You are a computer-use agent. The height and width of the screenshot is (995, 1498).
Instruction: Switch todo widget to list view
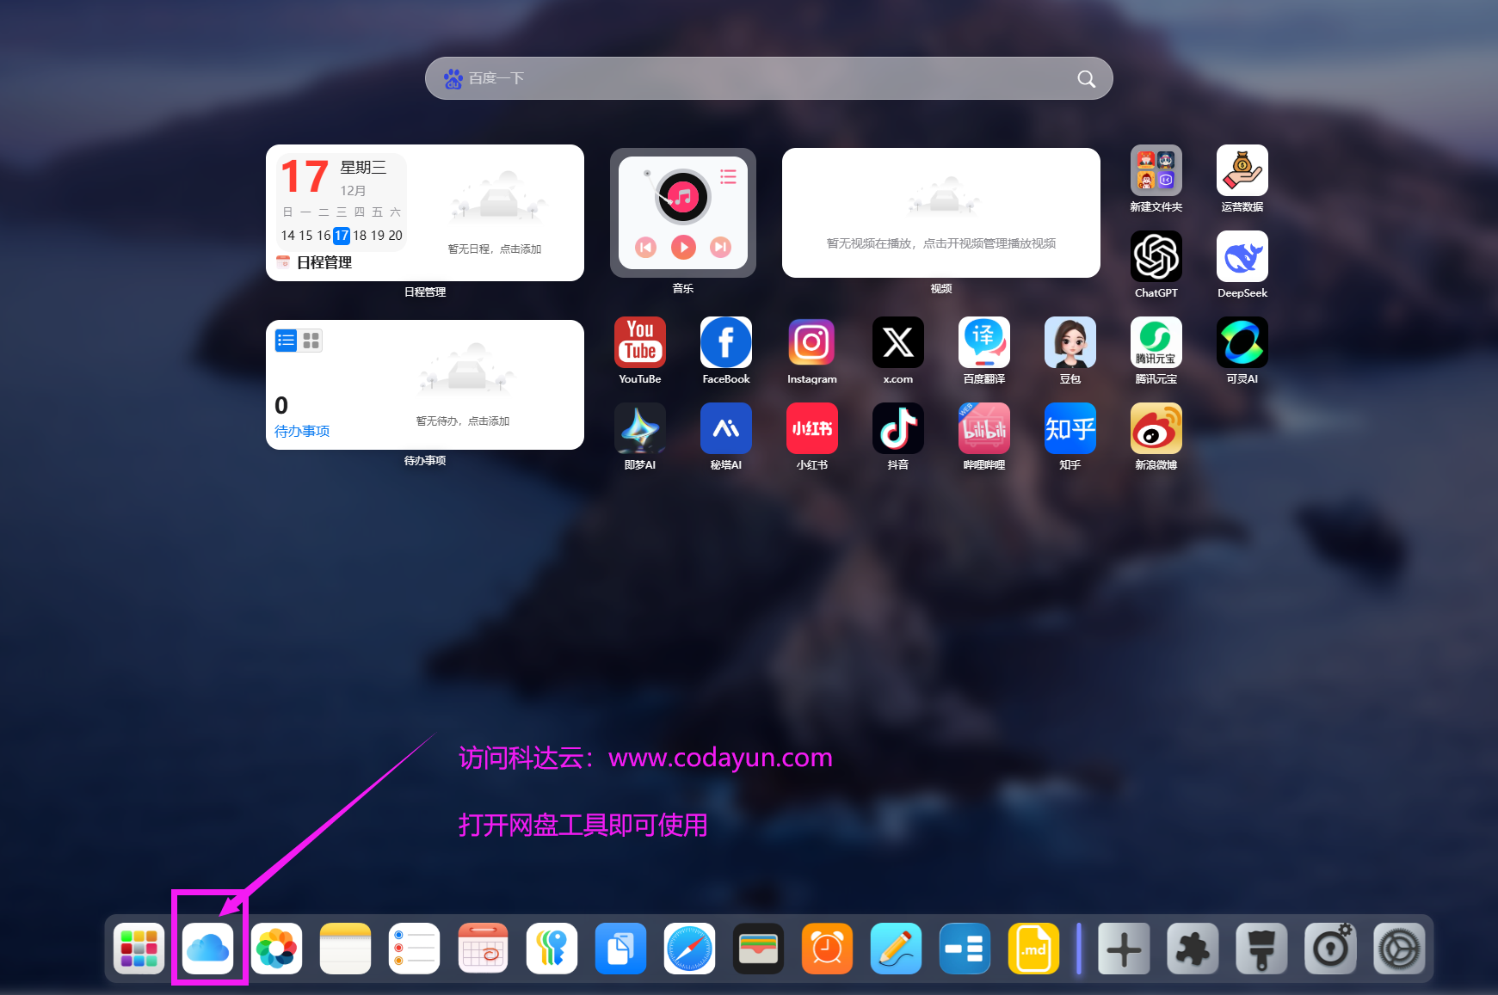(286, 341)
